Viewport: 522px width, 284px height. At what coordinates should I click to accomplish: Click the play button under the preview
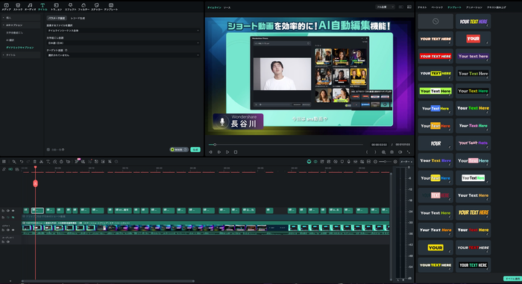[x=227, y=152]
